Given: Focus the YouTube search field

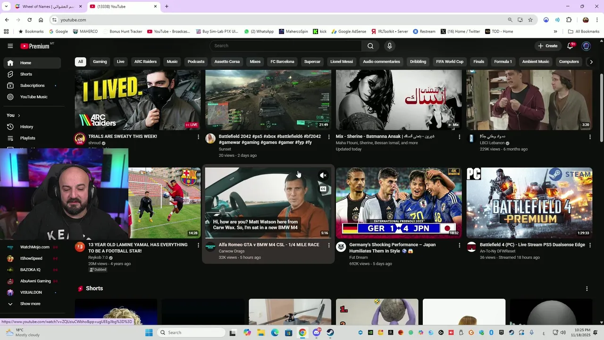Looking at the screenshot, I should 286,46.
